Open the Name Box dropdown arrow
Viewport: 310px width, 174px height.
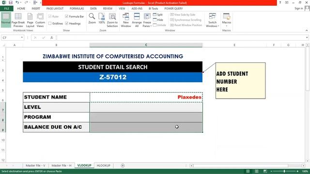[22, 38]
